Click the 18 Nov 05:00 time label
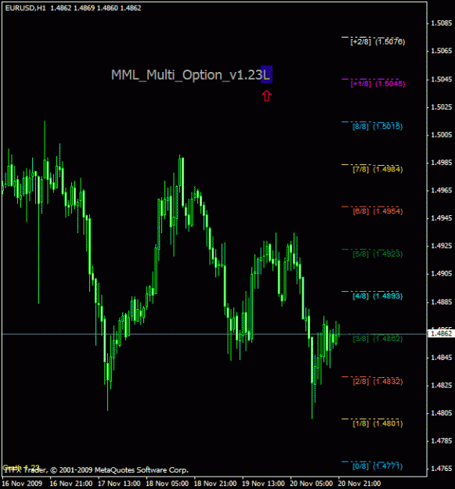This screenshot has width=455, height=489. coord(168,484)
